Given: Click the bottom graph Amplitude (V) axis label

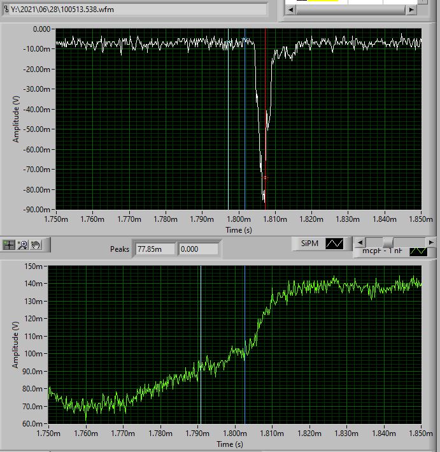Looking at the screenshot, I should point(15,345).
